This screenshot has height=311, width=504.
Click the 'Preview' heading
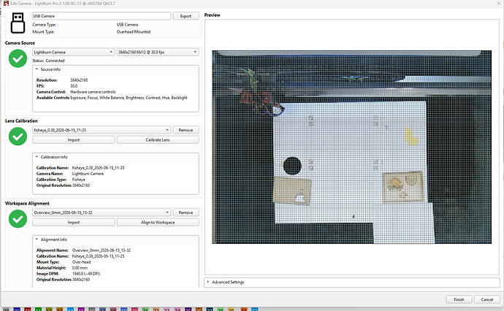(212, 15)
